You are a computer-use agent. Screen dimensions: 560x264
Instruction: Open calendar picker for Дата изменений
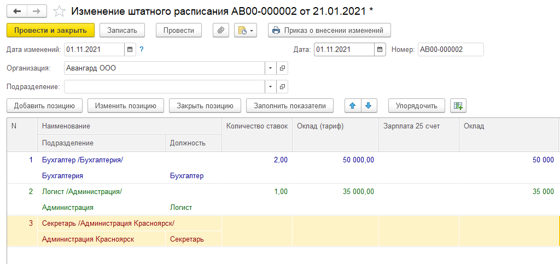coord(130,50)
